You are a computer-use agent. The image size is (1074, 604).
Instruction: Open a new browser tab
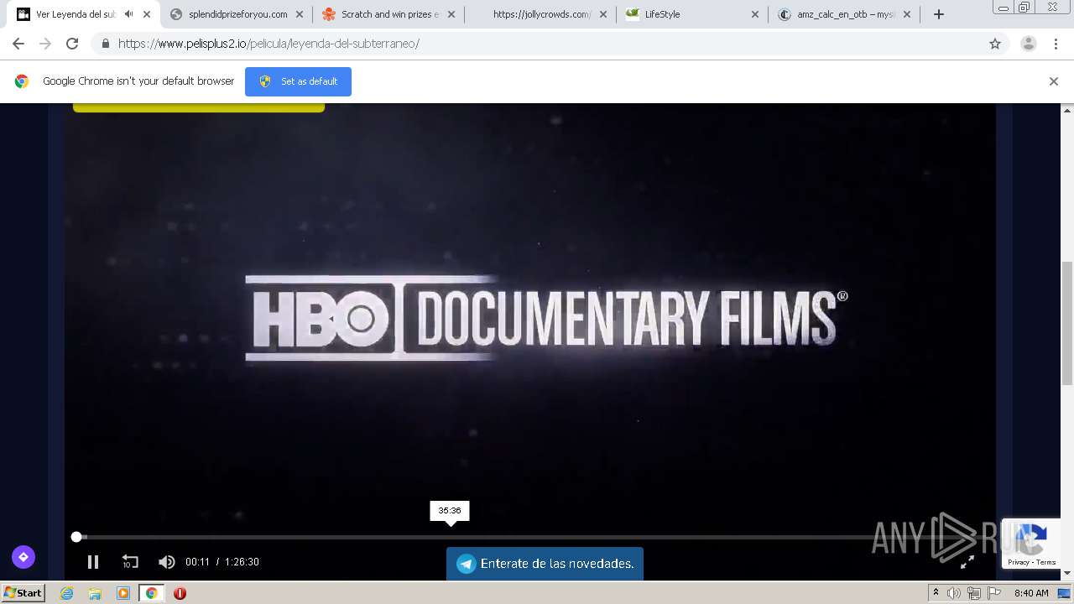(939, 14)
